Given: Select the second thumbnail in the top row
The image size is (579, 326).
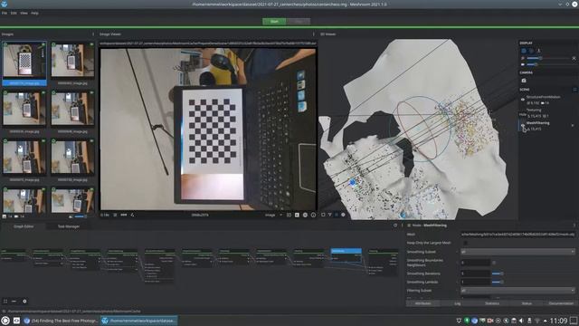Looking at the screenshot, I should [x=72, y=63].
